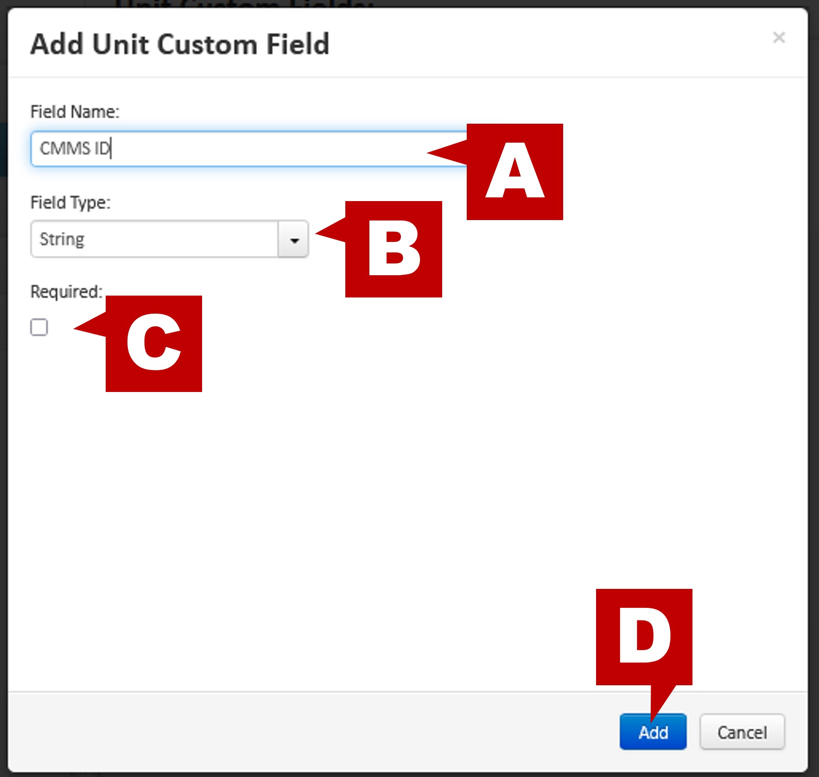Close the dialog with the X icon
The image size is (819, 777).
779,38
